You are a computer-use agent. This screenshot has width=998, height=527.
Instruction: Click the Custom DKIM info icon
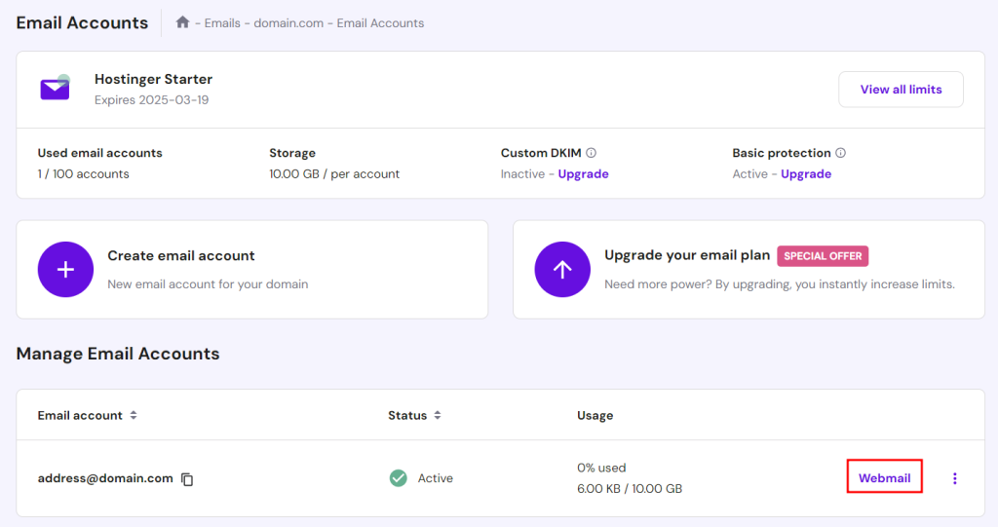click(x=592, y=153)
